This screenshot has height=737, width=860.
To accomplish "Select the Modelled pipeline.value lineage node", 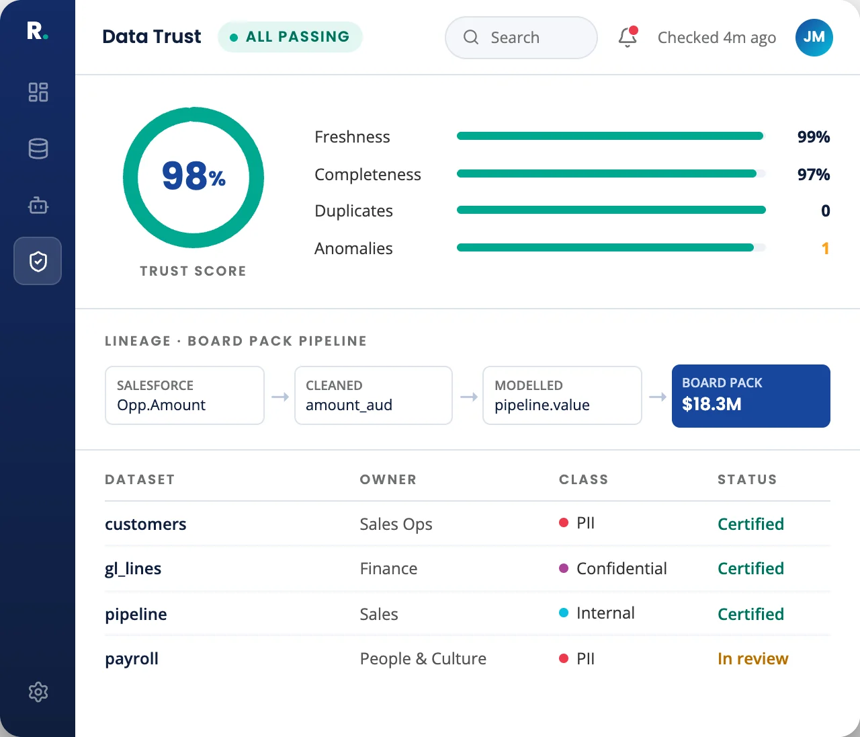I will 562,395.
